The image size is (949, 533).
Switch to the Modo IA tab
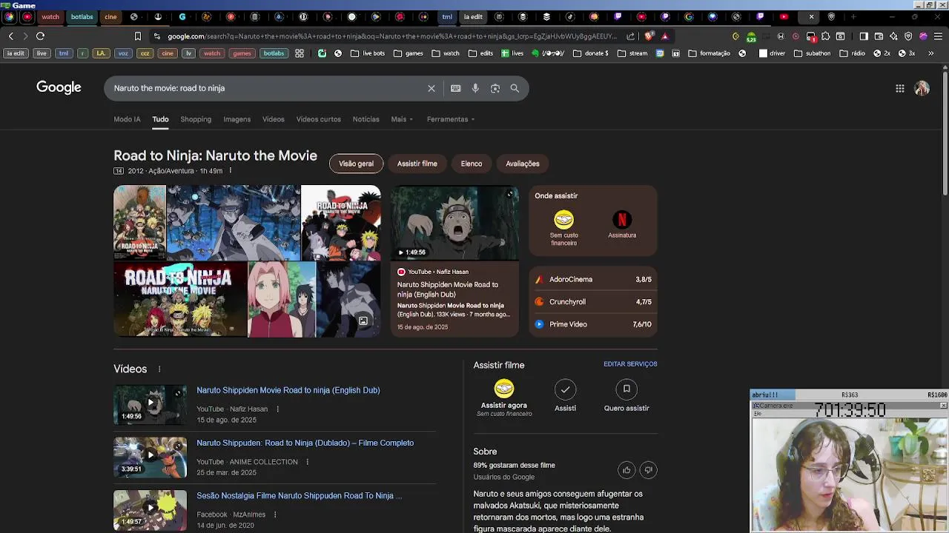[127, 119]
